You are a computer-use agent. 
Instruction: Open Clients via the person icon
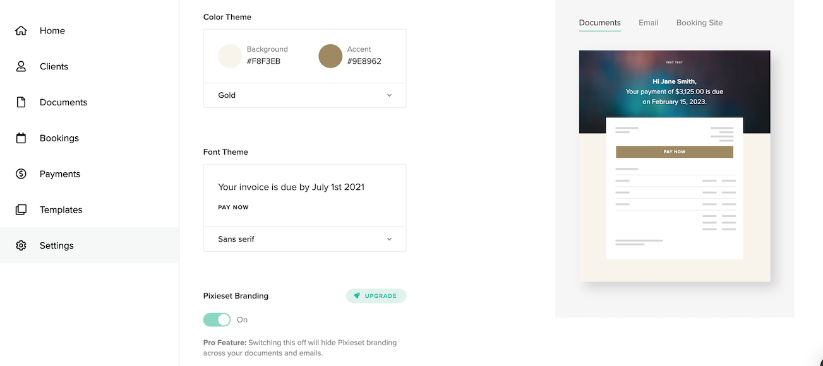click(21, 66)
